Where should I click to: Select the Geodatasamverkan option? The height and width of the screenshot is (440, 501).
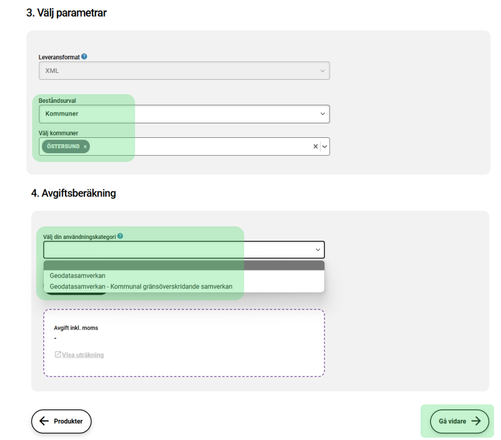[78, 276]
